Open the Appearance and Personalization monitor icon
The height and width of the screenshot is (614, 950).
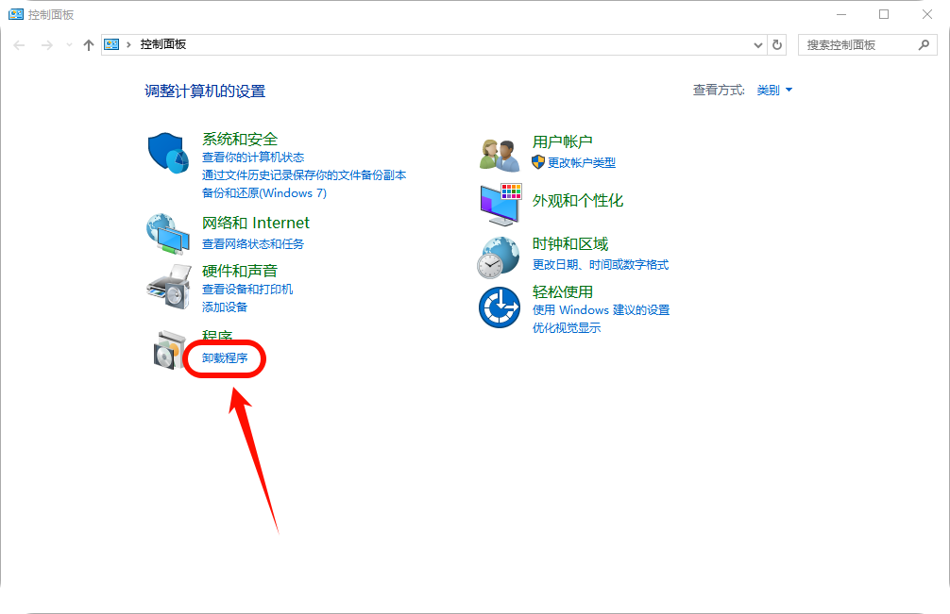[x=501, y=205]
